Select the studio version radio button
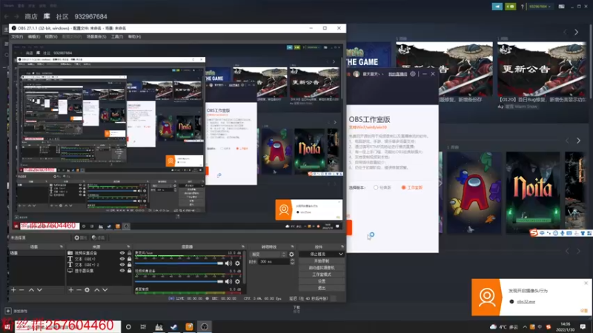593x333 pixels. coord(403,187)
